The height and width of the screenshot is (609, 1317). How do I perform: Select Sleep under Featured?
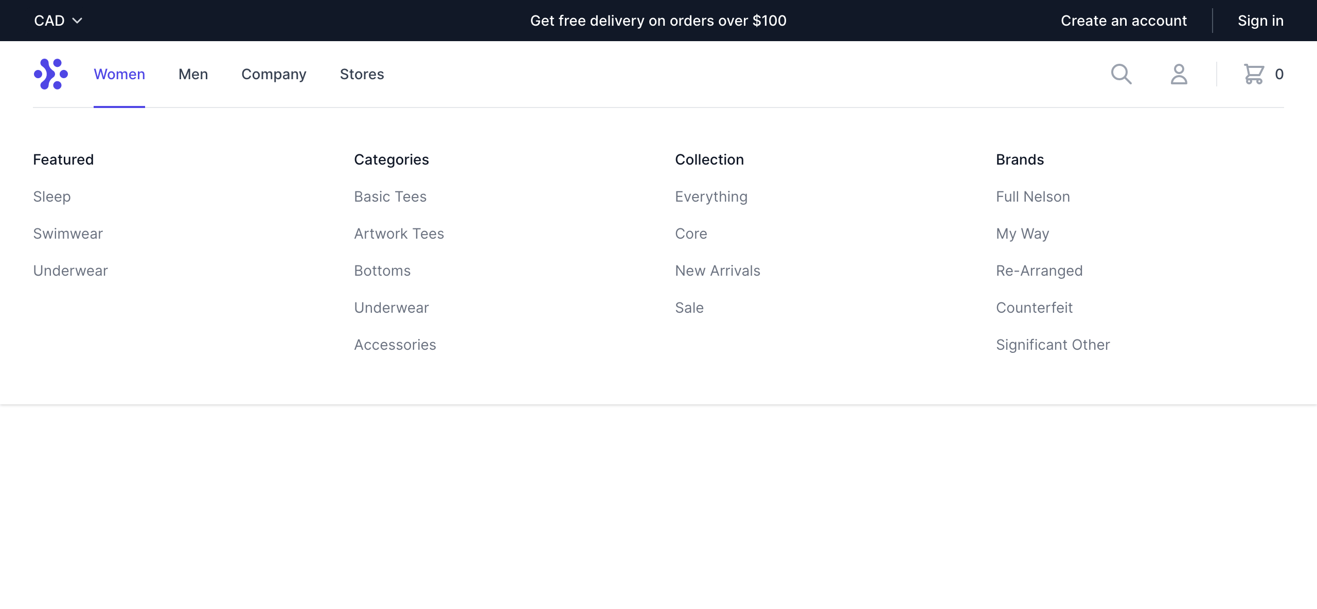(x=52, y=196)
